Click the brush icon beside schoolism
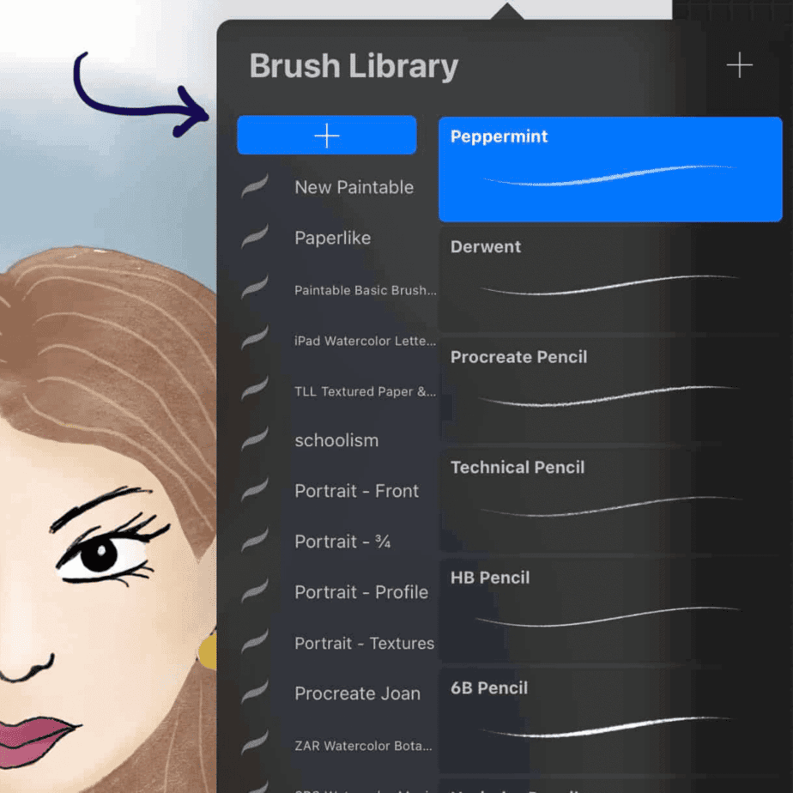The height and width of the screenshot is (793, 793). coord(255,439)
